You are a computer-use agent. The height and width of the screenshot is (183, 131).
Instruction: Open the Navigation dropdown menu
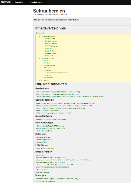tap(20, 2)
